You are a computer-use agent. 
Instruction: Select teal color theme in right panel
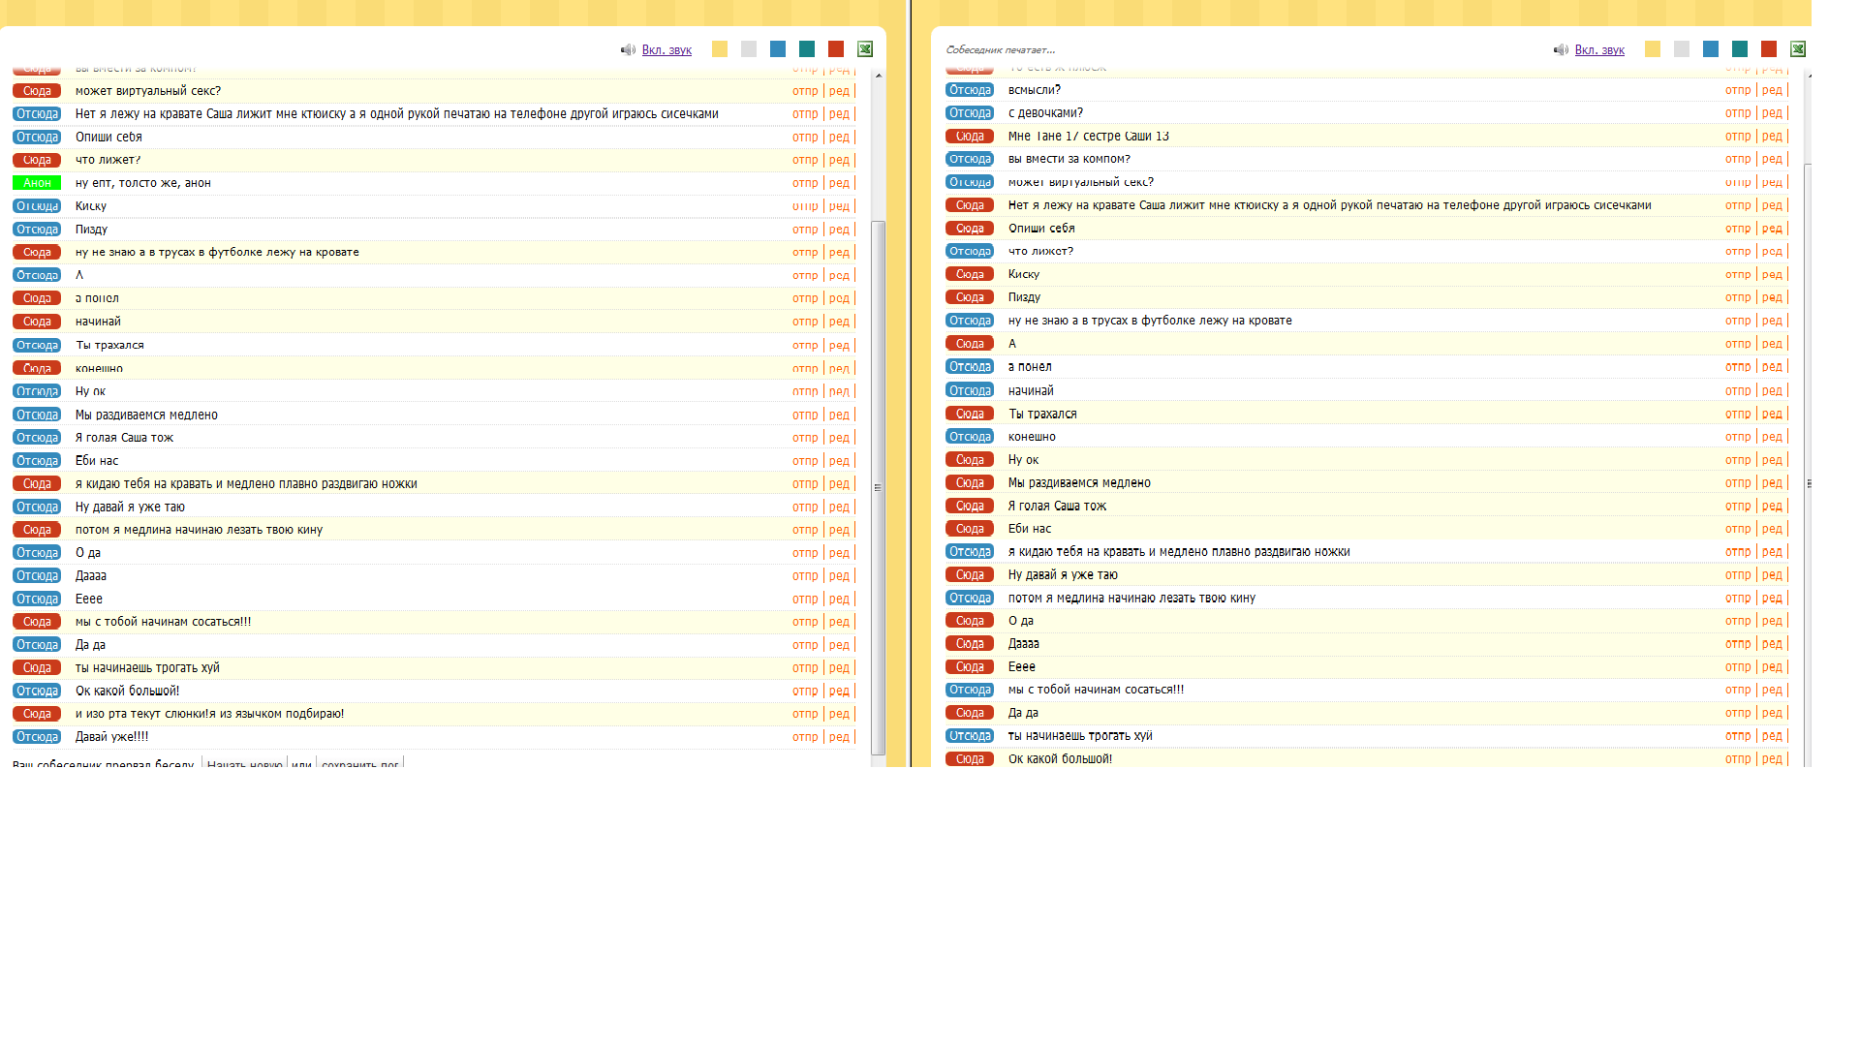[x=1740, y=49]
